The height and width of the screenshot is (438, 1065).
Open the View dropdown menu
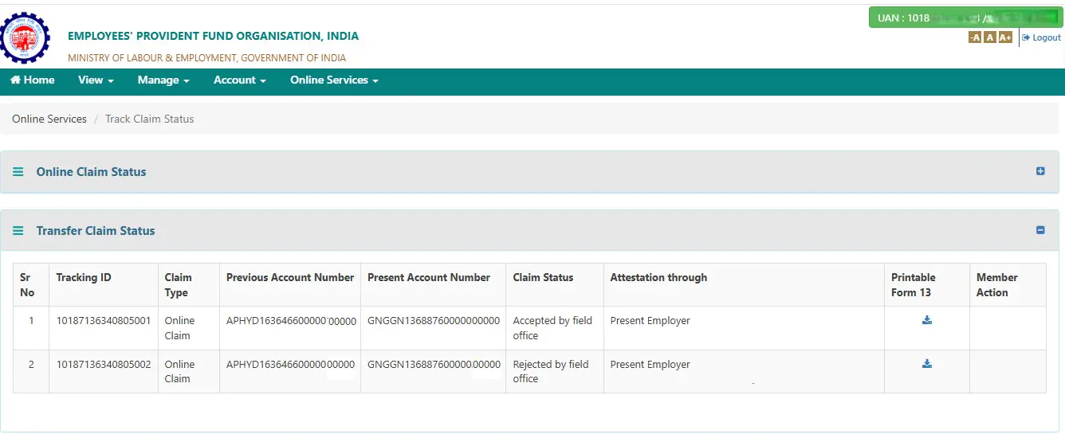click(x=96, y=80)
